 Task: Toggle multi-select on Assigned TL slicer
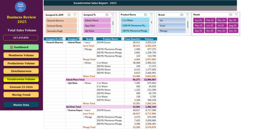pyautogui.click(x=107, y=15)
